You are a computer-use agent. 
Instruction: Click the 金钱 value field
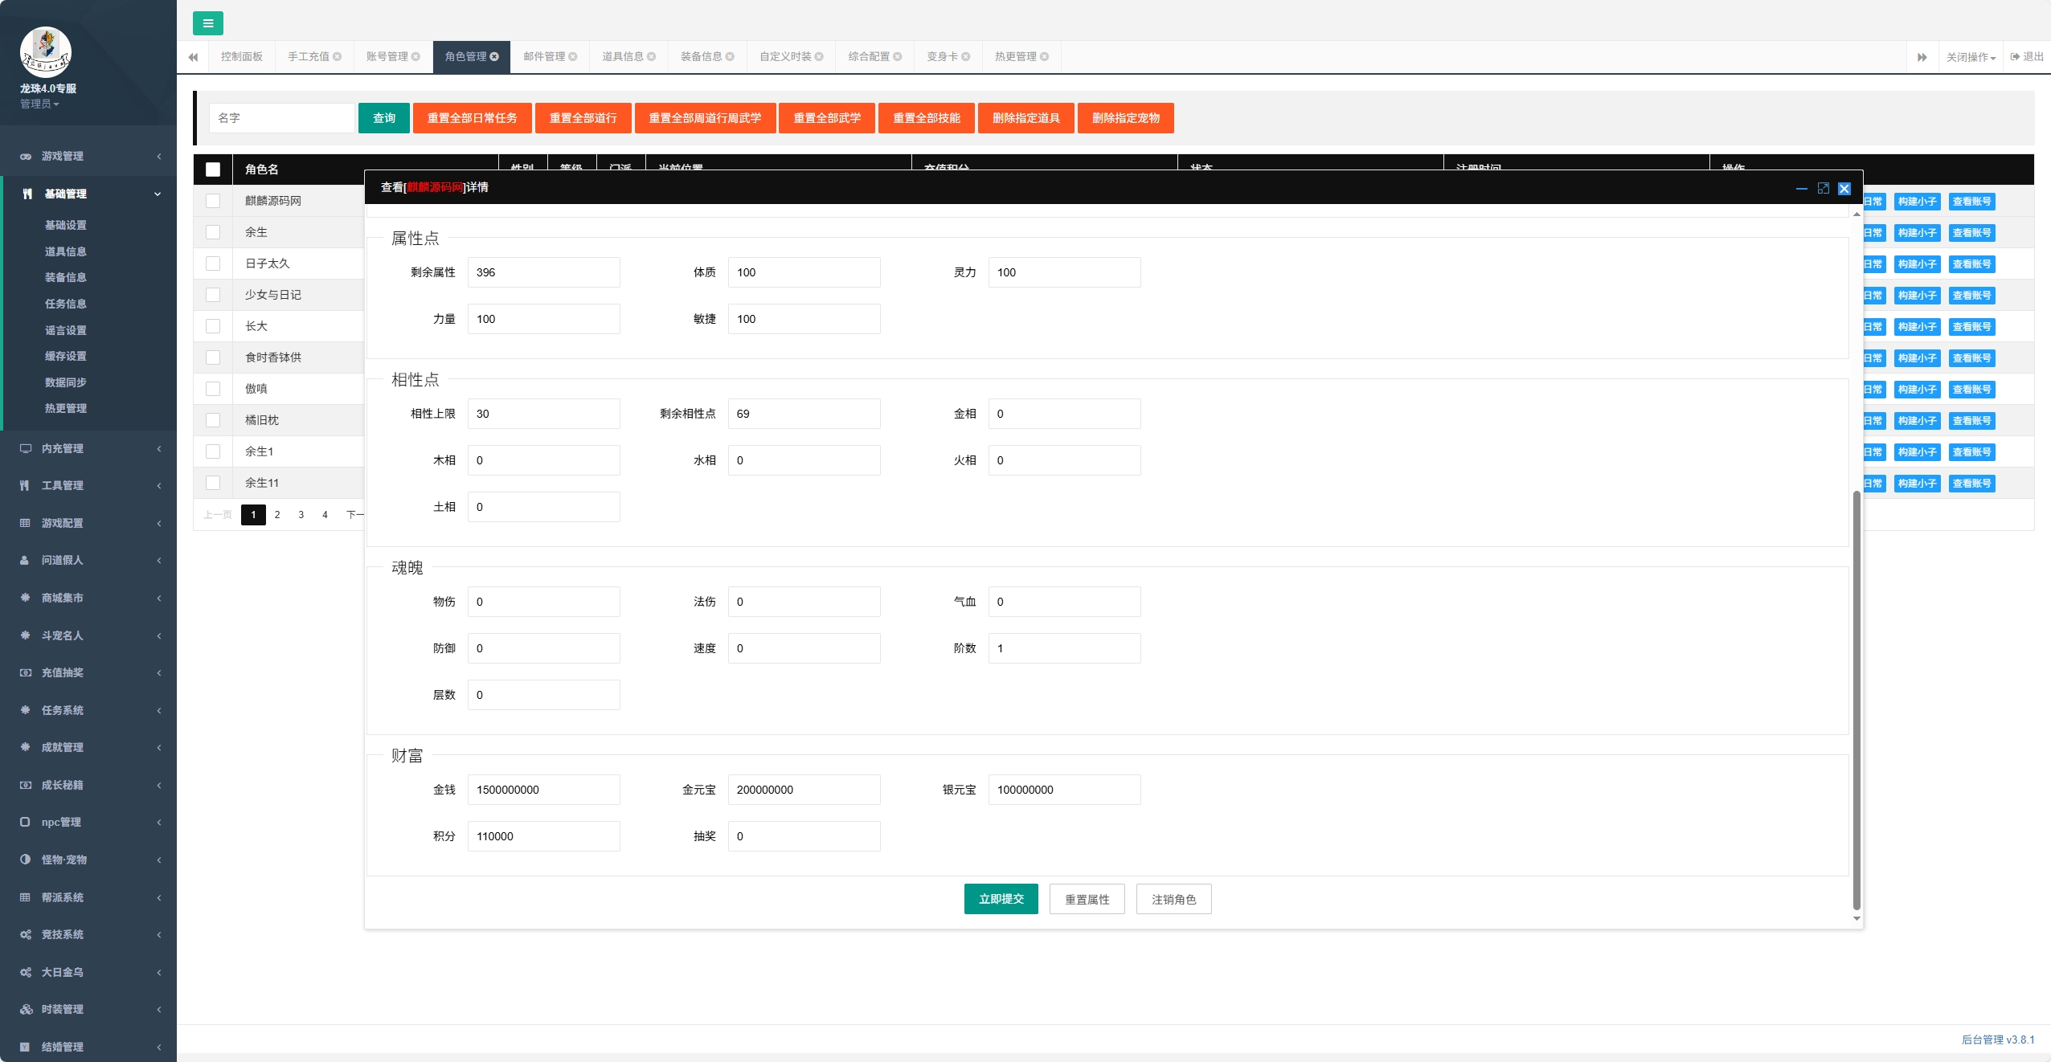(543, 790)
